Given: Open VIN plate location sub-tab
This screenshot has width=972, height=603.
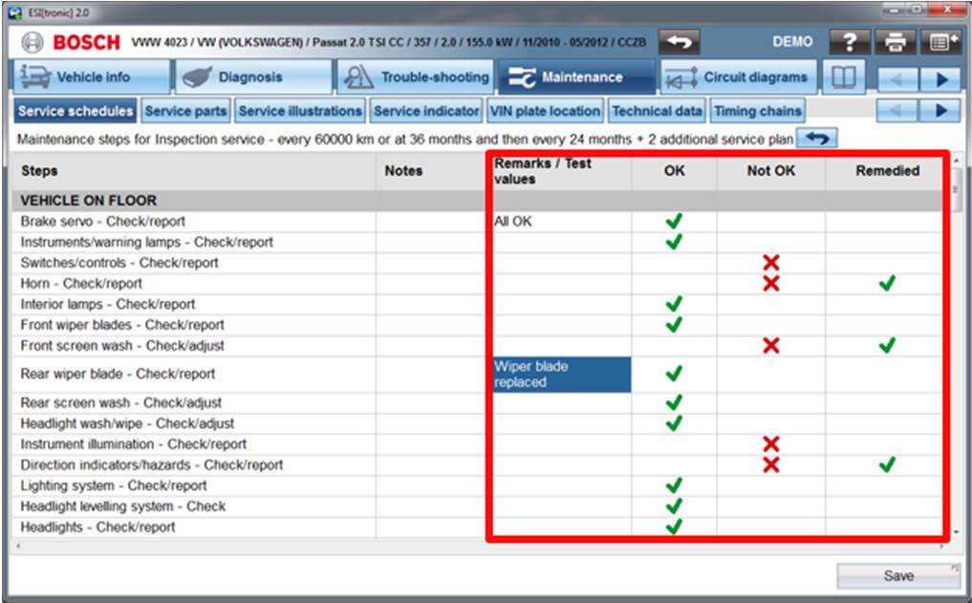Looking at the screenshot, I should pos(545,111).
